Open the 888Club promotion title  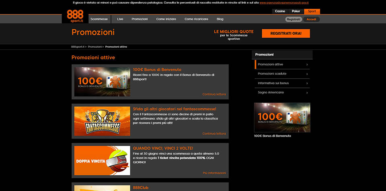point(141,188)
